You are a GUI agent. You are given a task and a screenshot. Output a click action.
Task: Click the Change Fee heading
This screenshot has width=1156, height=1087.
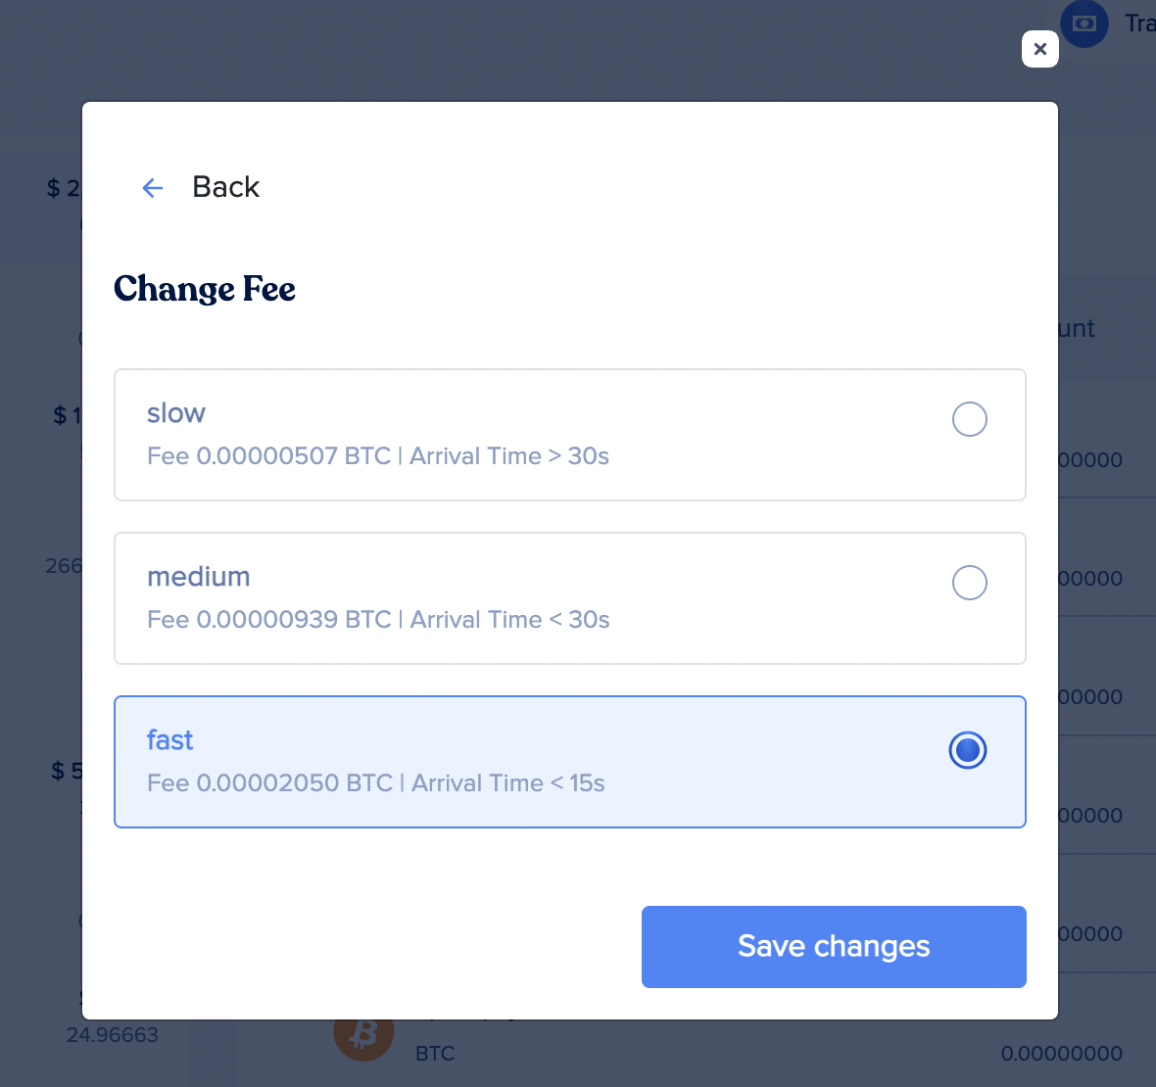pyautogui.click(x=204, y=289)
